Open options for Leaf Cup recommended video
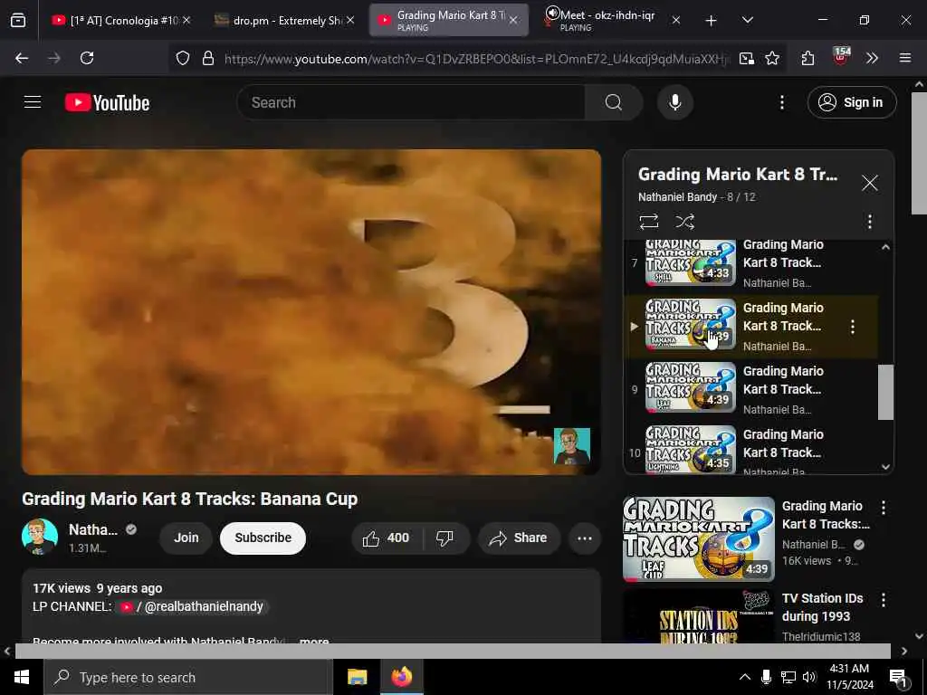Image resolution: width=927 pixels, height=695 pixels. coord(883,508)
